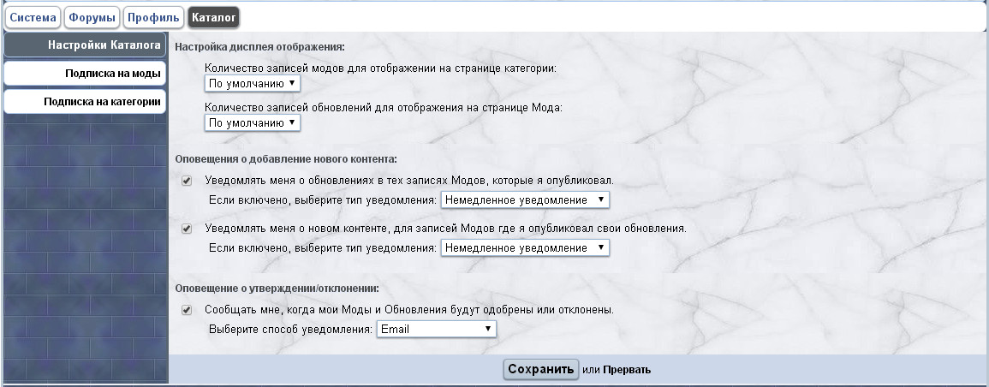Open the notification type dropdown under the new content option
This screenshot has height=387, width=989.
click(525, 247)
